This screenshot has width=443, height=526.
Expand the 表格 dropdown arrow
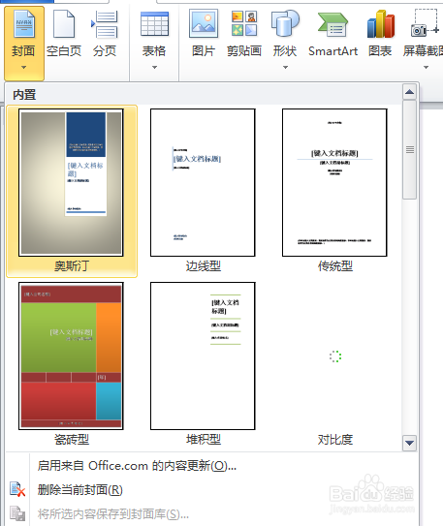154,68
